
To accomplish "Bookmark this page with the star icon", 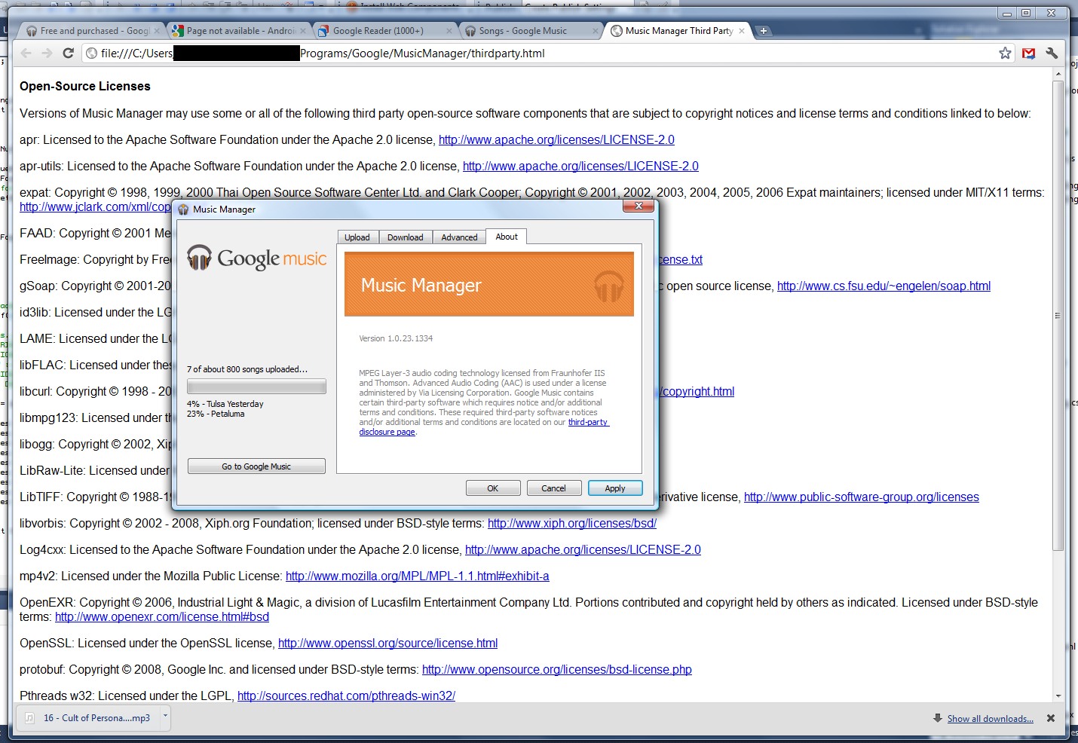I will coord(1005,54).
